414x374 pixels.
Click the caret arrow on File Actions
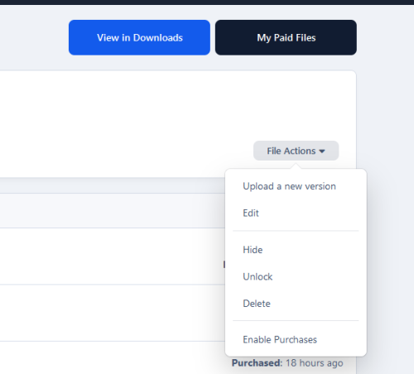[x=322, y=151]
